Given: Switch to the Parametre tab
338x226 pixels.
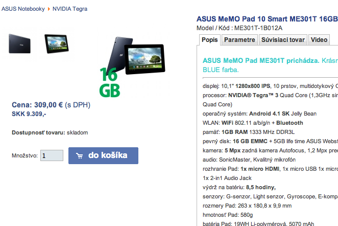Looking at the screenshot, I should [239, 40].
